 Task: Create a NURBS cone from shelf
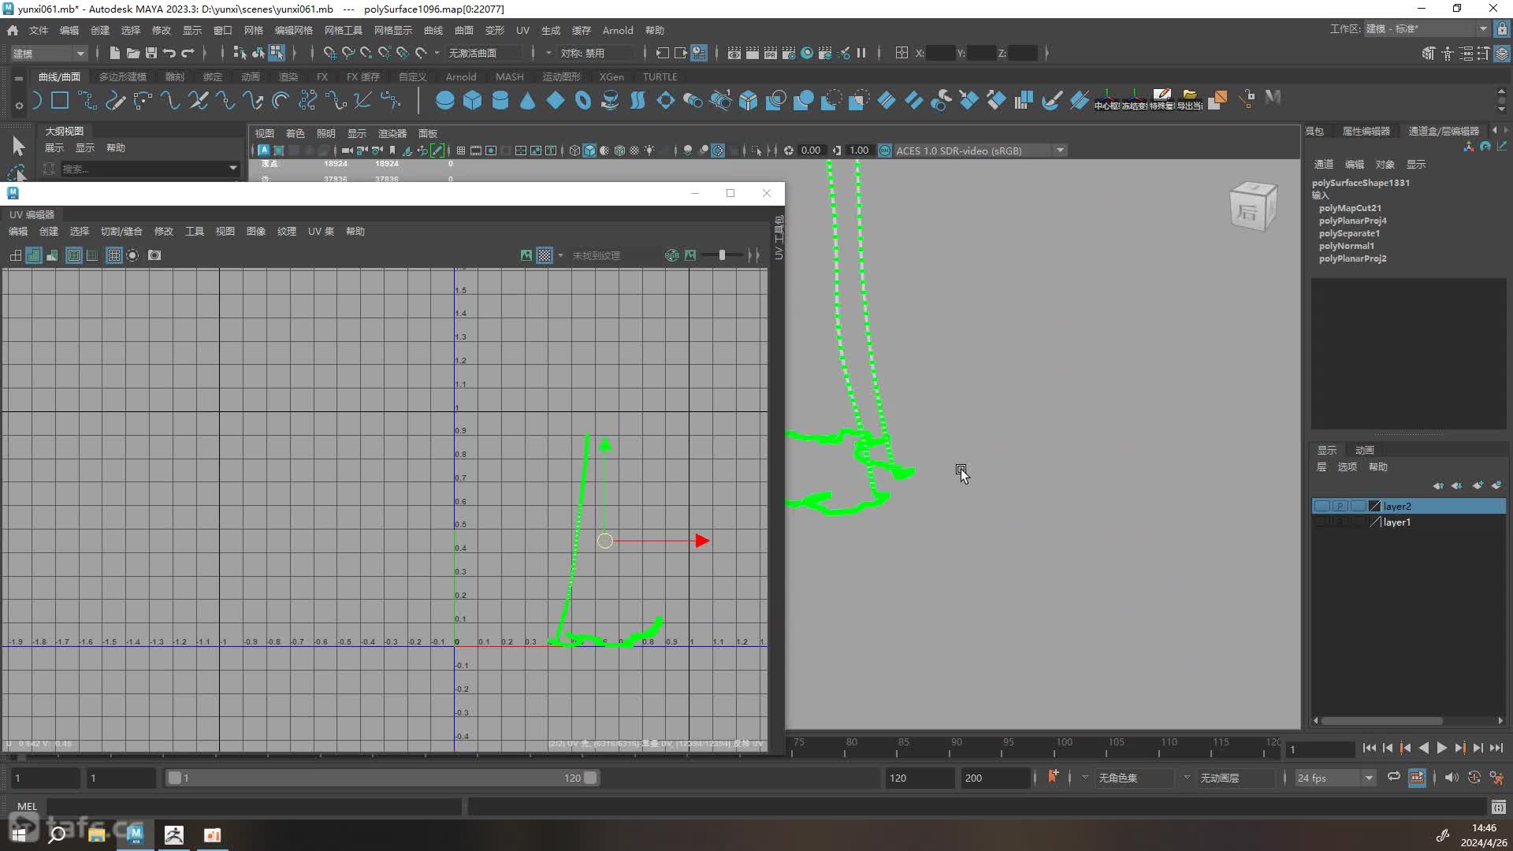pos(528,100)
